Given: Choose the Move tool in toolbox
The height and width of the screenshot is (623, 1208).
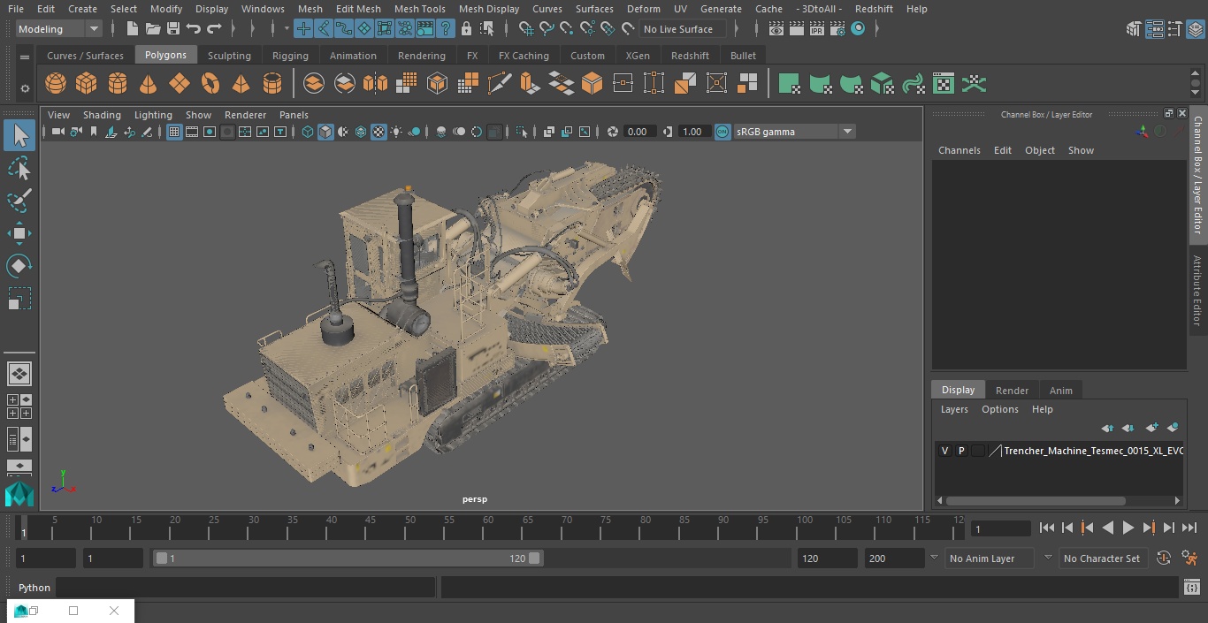Looking at the screenshot, I should [19, 233].
